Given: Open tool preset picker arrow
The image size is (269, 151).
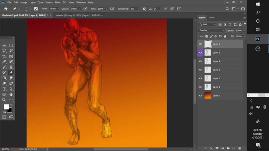Looking at the screenshot, I should pos(19,9).
